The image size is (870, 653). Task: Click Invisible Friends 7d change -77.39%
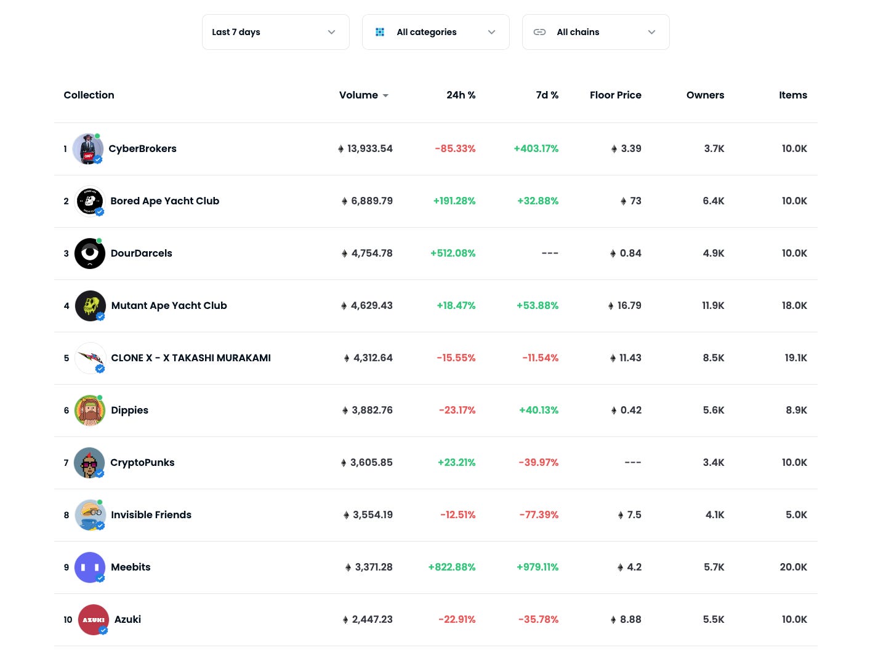click(539, 515)
